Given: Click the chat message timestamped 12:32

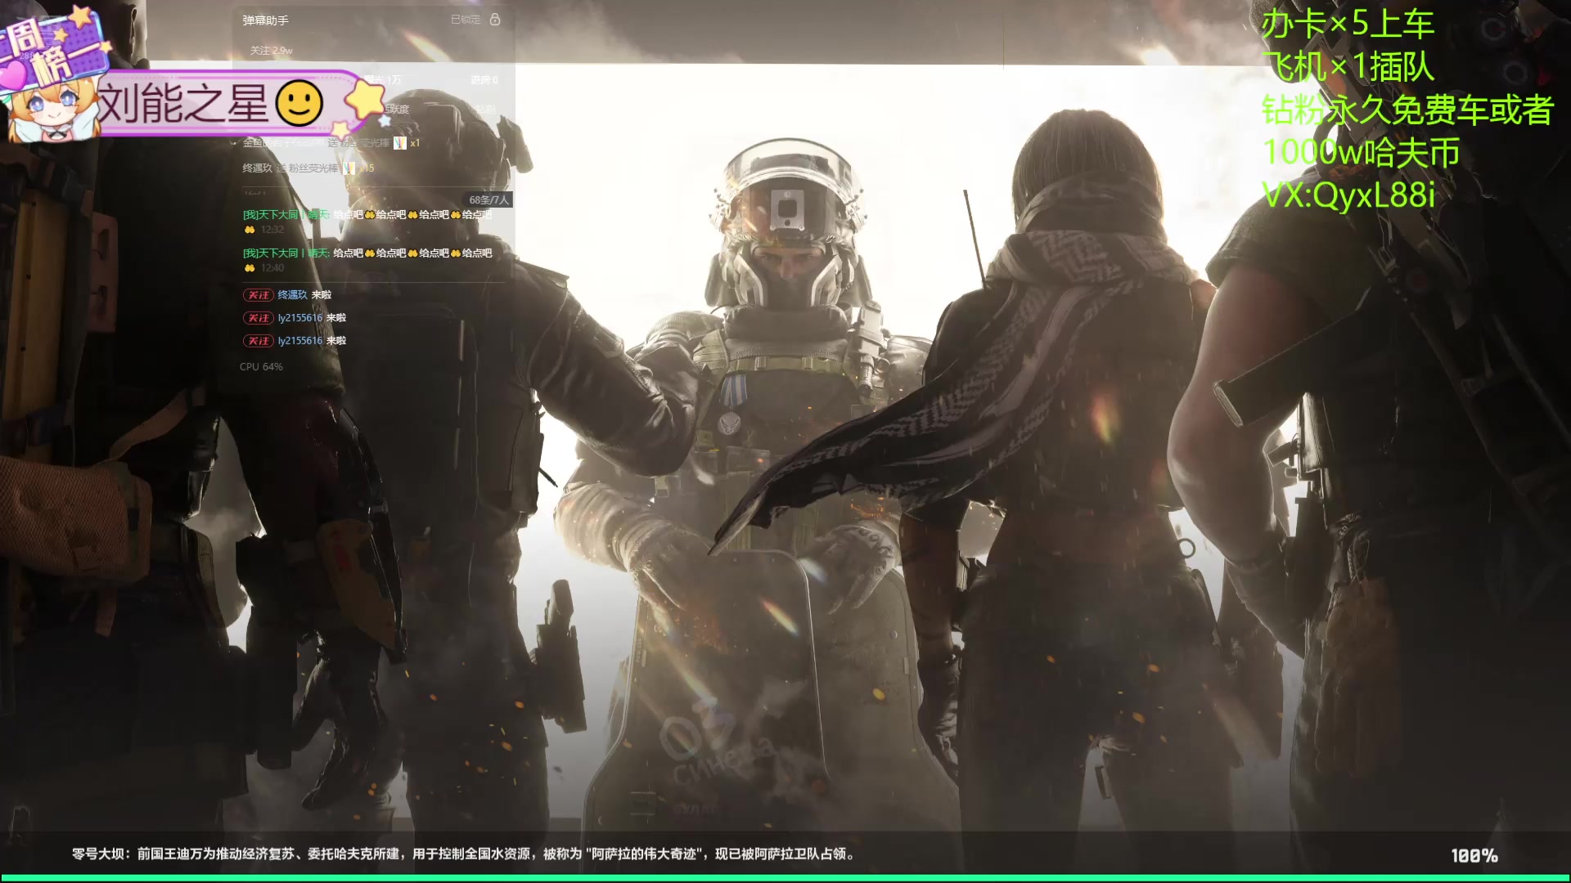Looking at the screenshot, I should click(x=367, y=215).
